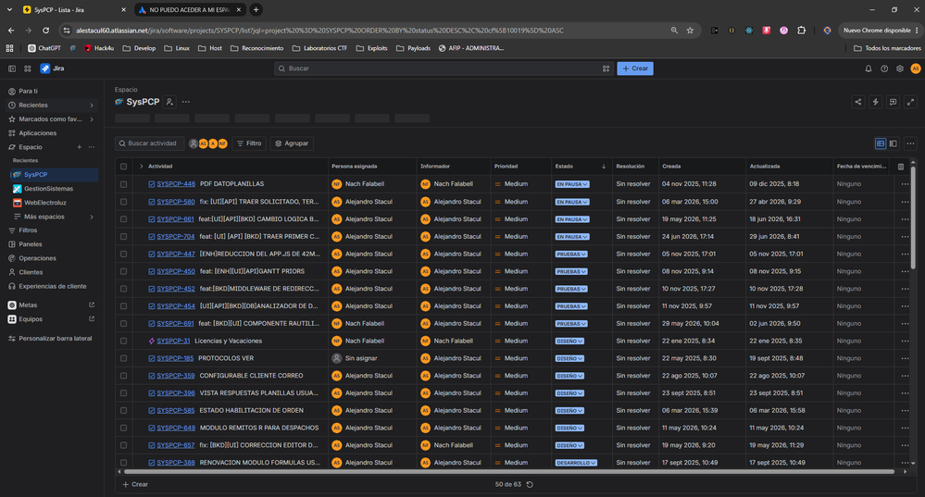Tick the select-all checkbox in header
Viewport: 925px width, 497px height.
click(x=123, y=167)
